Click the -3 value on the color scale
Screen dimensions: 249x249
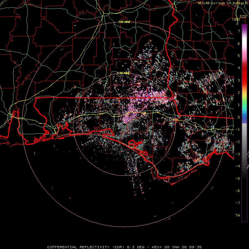point(238,154)
